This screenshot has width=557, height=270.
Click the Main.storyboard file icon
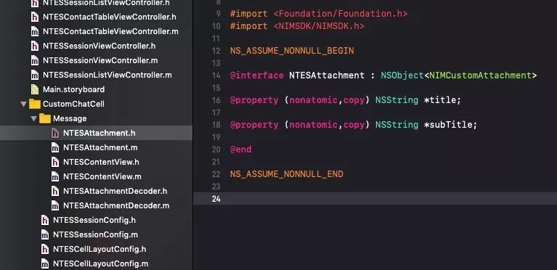35,89
